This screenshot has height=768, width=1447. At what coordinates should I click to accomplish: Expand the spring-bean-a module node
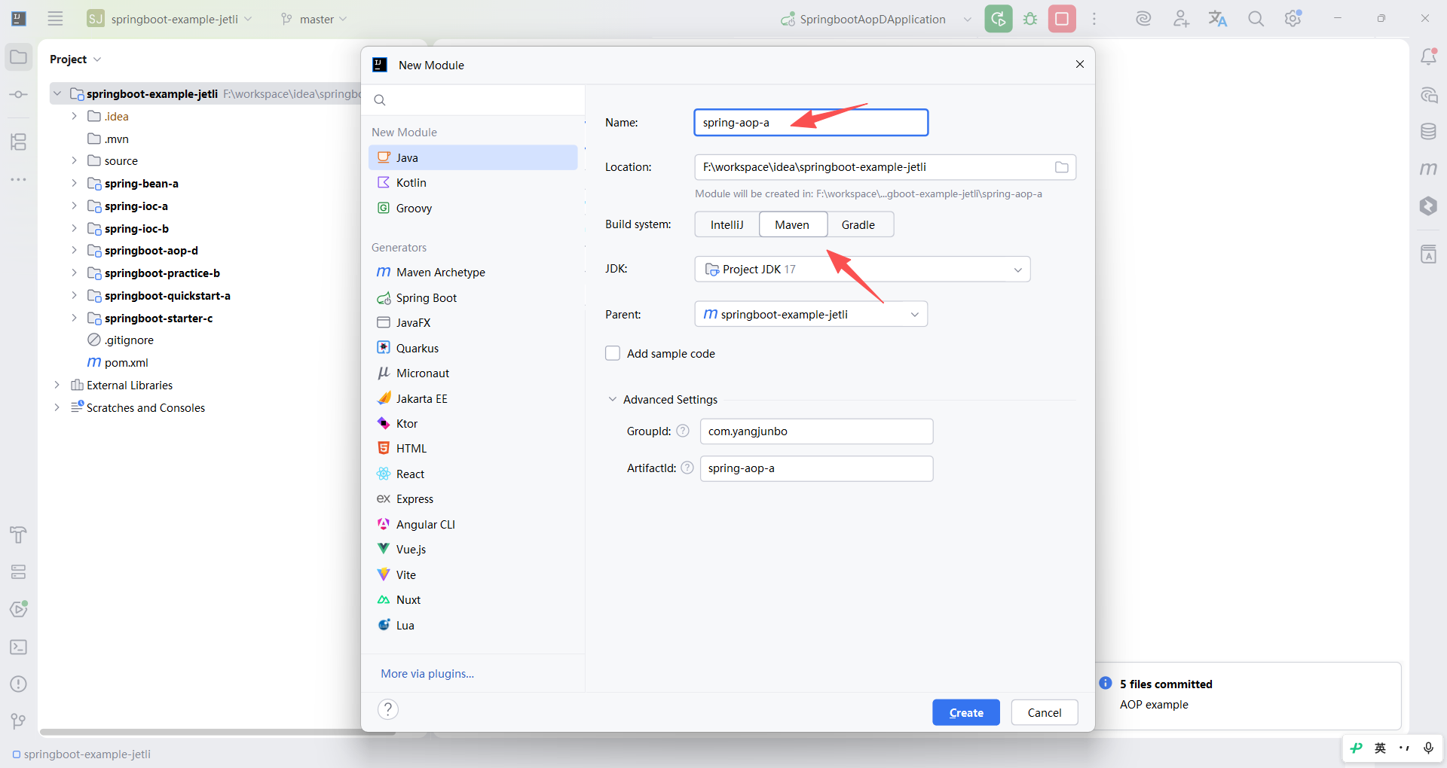[74, 183]
